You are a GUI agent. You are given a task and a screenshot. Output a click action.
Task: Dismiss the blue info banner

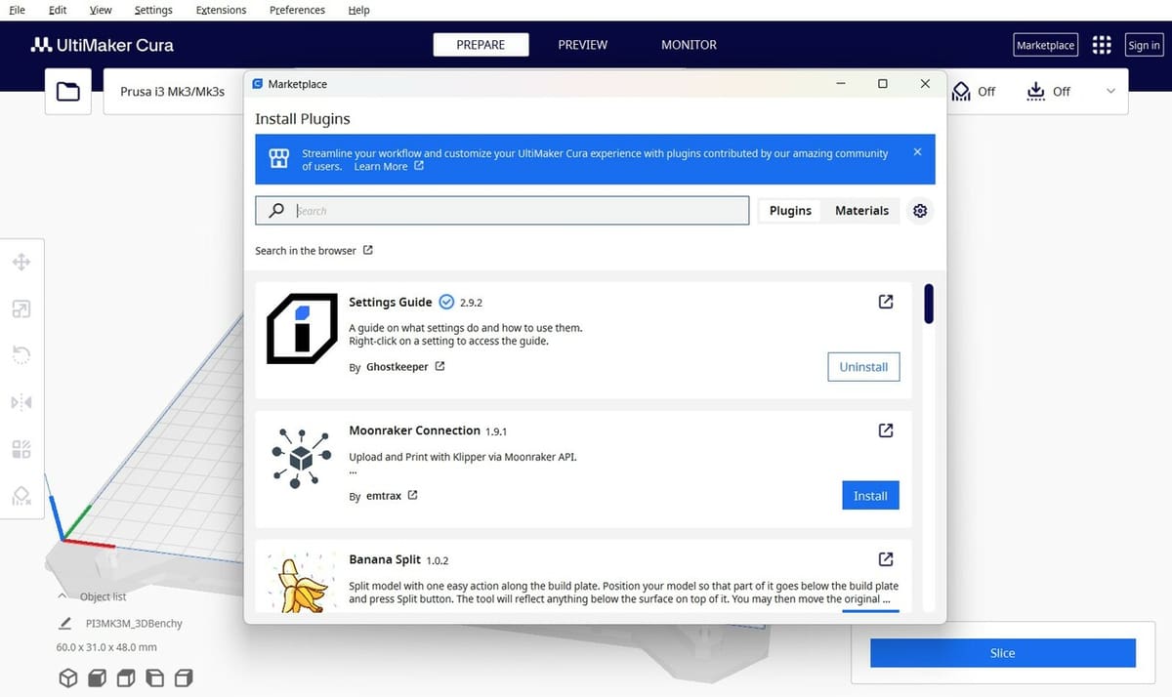coord(917,152)
